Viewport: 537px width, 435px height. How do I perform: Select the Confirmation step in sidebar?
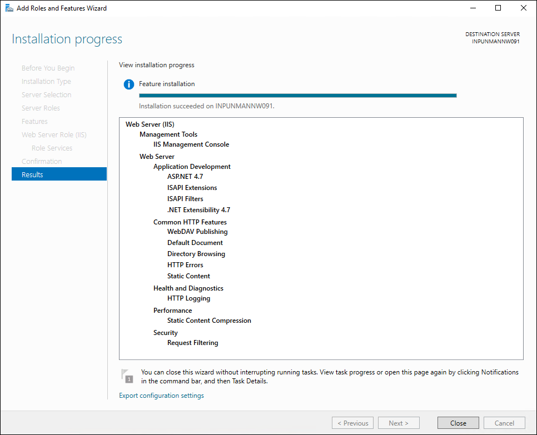coord(42,161)
